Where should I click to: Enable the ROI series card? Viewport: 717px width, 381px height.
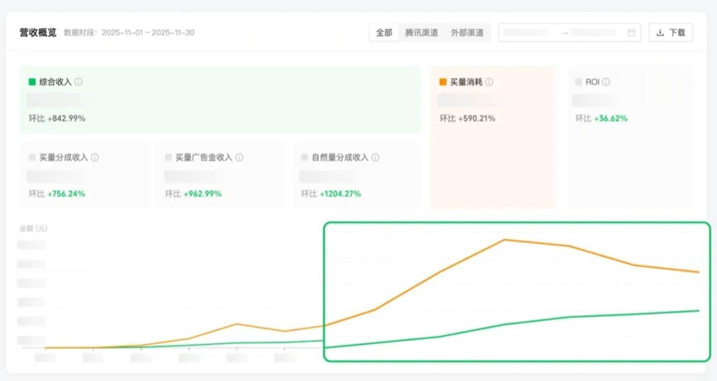click(629, 137)
